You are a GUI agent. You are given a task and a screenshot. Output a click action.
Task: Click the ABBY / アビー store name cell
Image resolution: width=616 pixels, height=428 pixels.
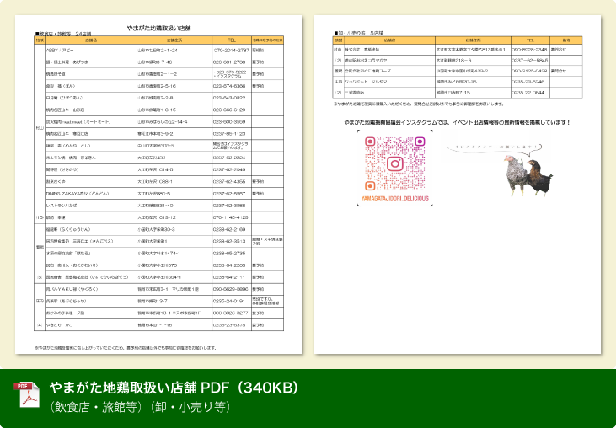(x=91, y=51)
